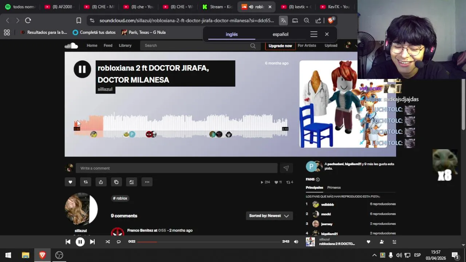Open the Feed page

click(x=108, y=45)
